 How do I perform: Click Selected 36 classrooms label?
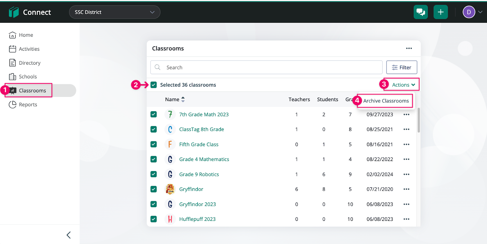(188, 85)
